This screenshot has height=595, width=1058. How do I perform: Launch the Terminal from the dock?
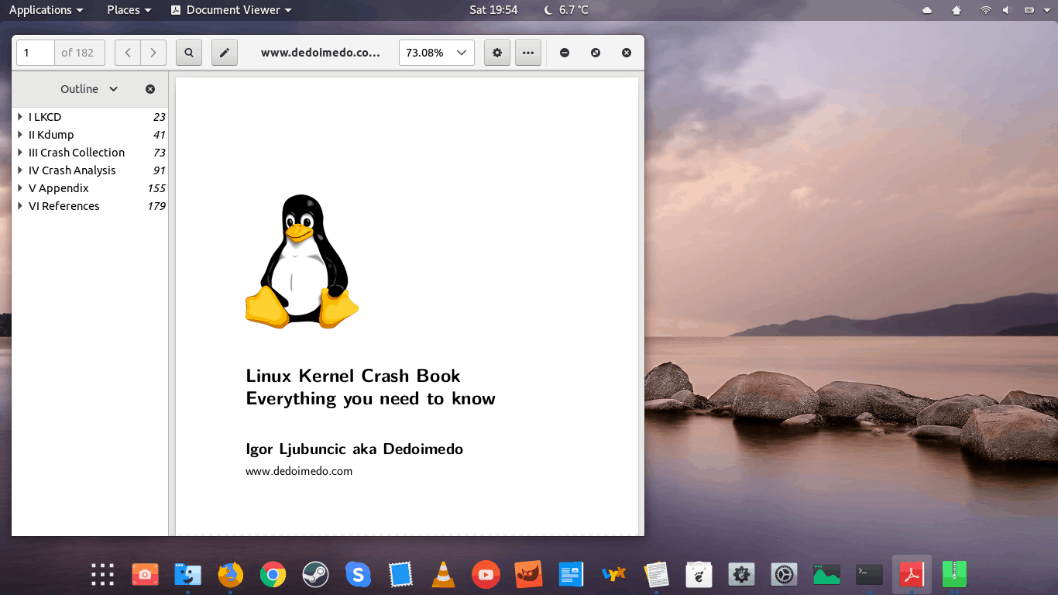click(869, 574)
